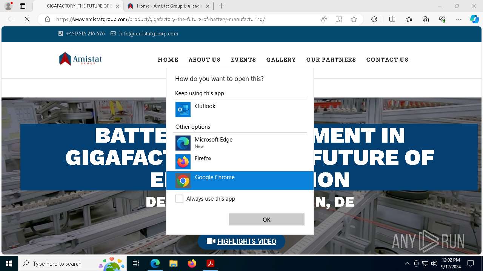This screenshot has width=483, height=271.
Task: Open the GALLERY menu item
Action: [281, 60]
